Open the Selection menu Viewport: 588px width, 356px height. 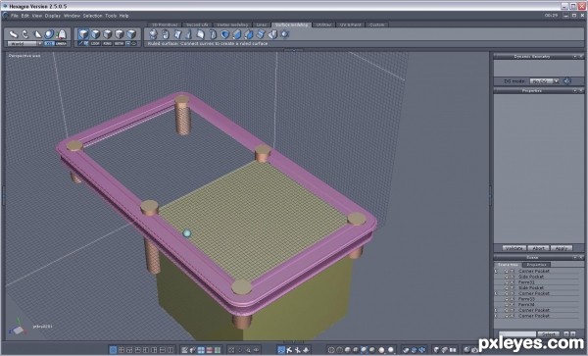coord(93,16)
